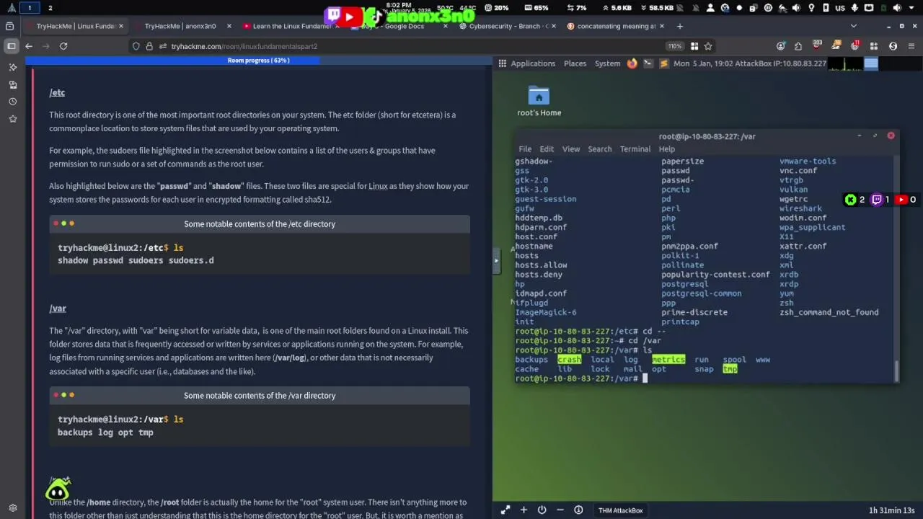The image size is (923, 519).
Task: Launch Firefox from AttackBox panel
Action: tap(632, 63)
